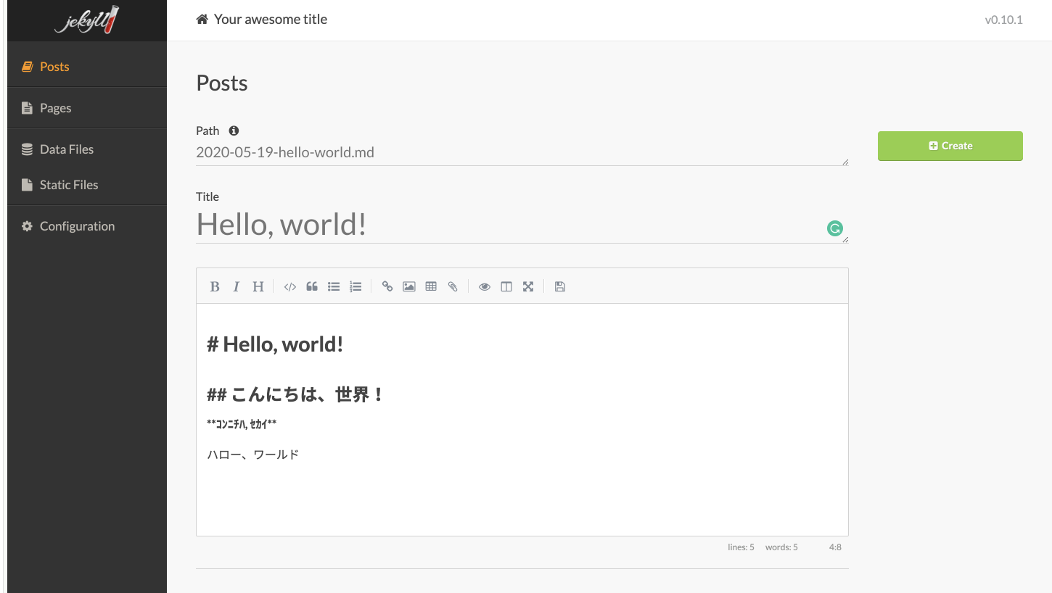Image resolution: width=1052 pixels, height=593 pixels.
Task: Click the 'Posts' page heading
Action: (x=222, y=83)
